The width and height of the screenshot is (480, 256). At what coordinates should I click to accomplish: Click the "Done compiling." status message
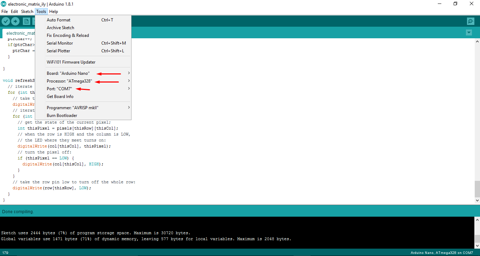point(18,212)
